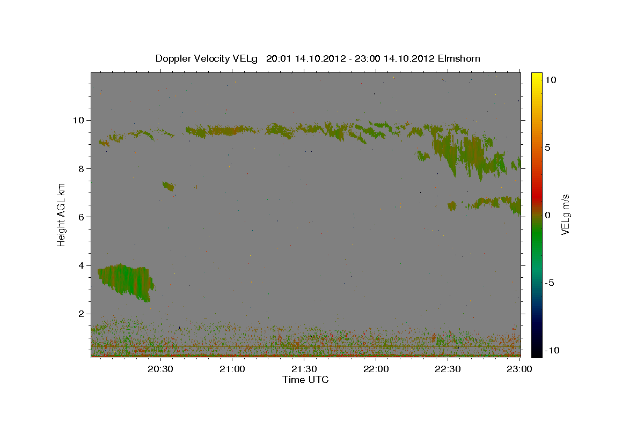Click the plot title 'Doppler Velocity VELg'

(207, 58)
